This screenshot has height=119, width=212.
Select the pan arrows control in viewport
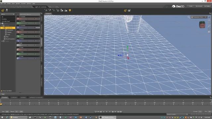click(209, 23)
